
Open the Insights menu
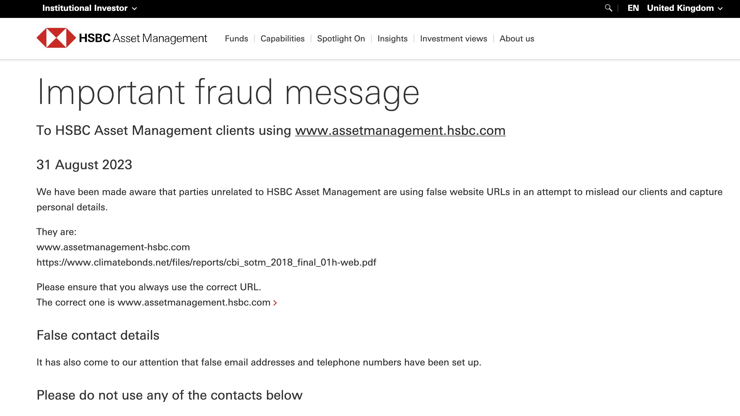pos(392,38)
